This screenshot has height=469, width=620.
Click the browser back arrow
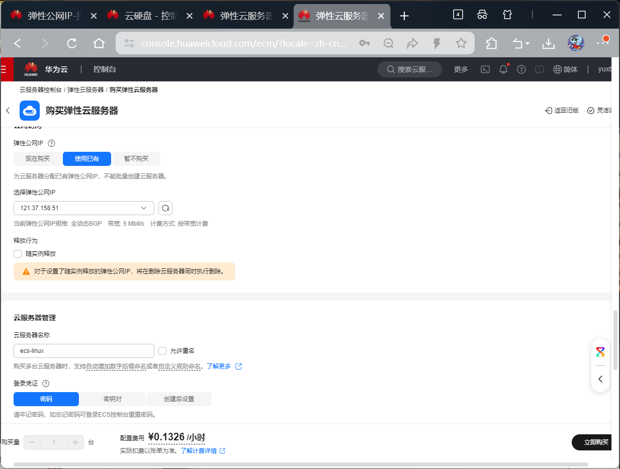18,43
